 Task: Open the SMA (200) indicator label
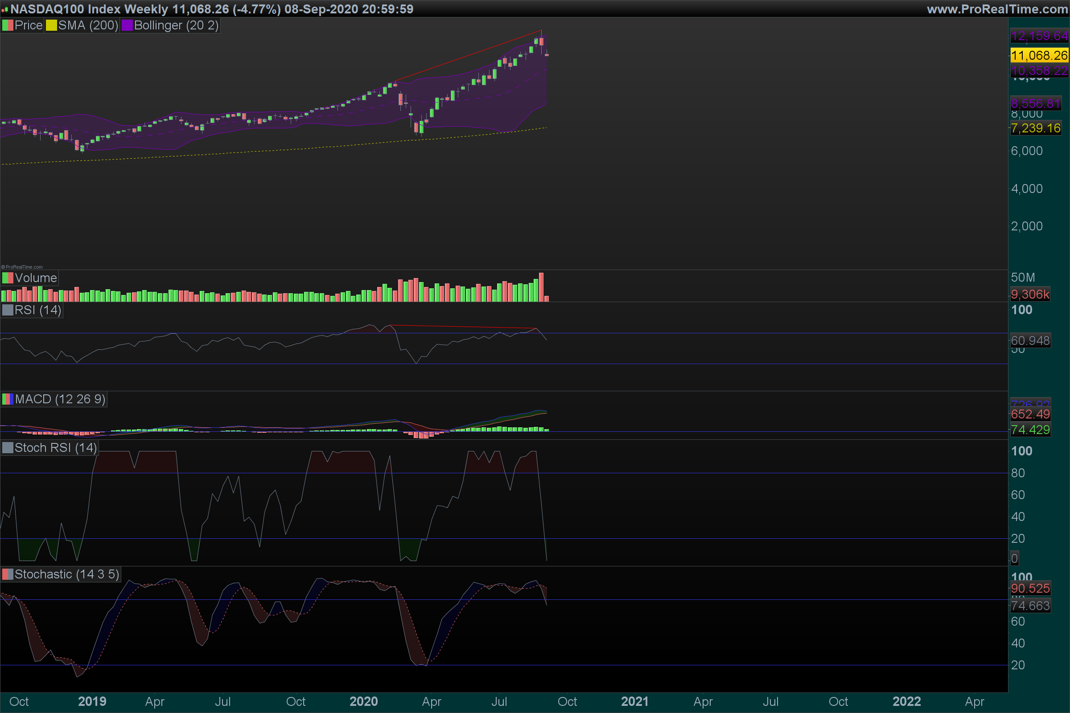[88, 25]
